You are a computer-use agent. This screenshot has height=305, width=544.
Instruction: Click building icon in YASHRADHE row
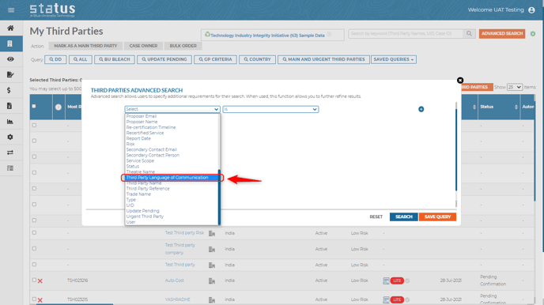tap(212, 299)
